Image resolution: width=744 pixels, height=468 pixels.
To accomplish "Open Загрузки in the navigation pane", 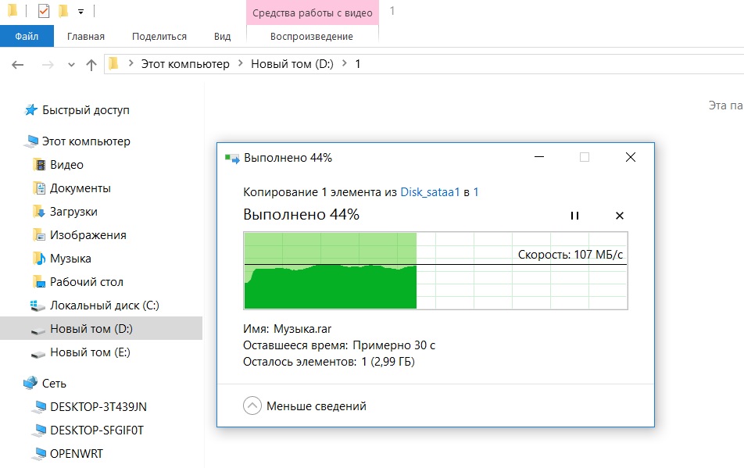I will pos(73,212).
